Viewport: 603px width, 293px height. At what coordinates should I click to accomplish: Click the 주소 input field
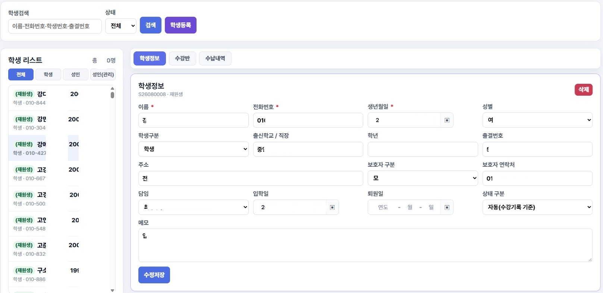[x=251, y=178]
